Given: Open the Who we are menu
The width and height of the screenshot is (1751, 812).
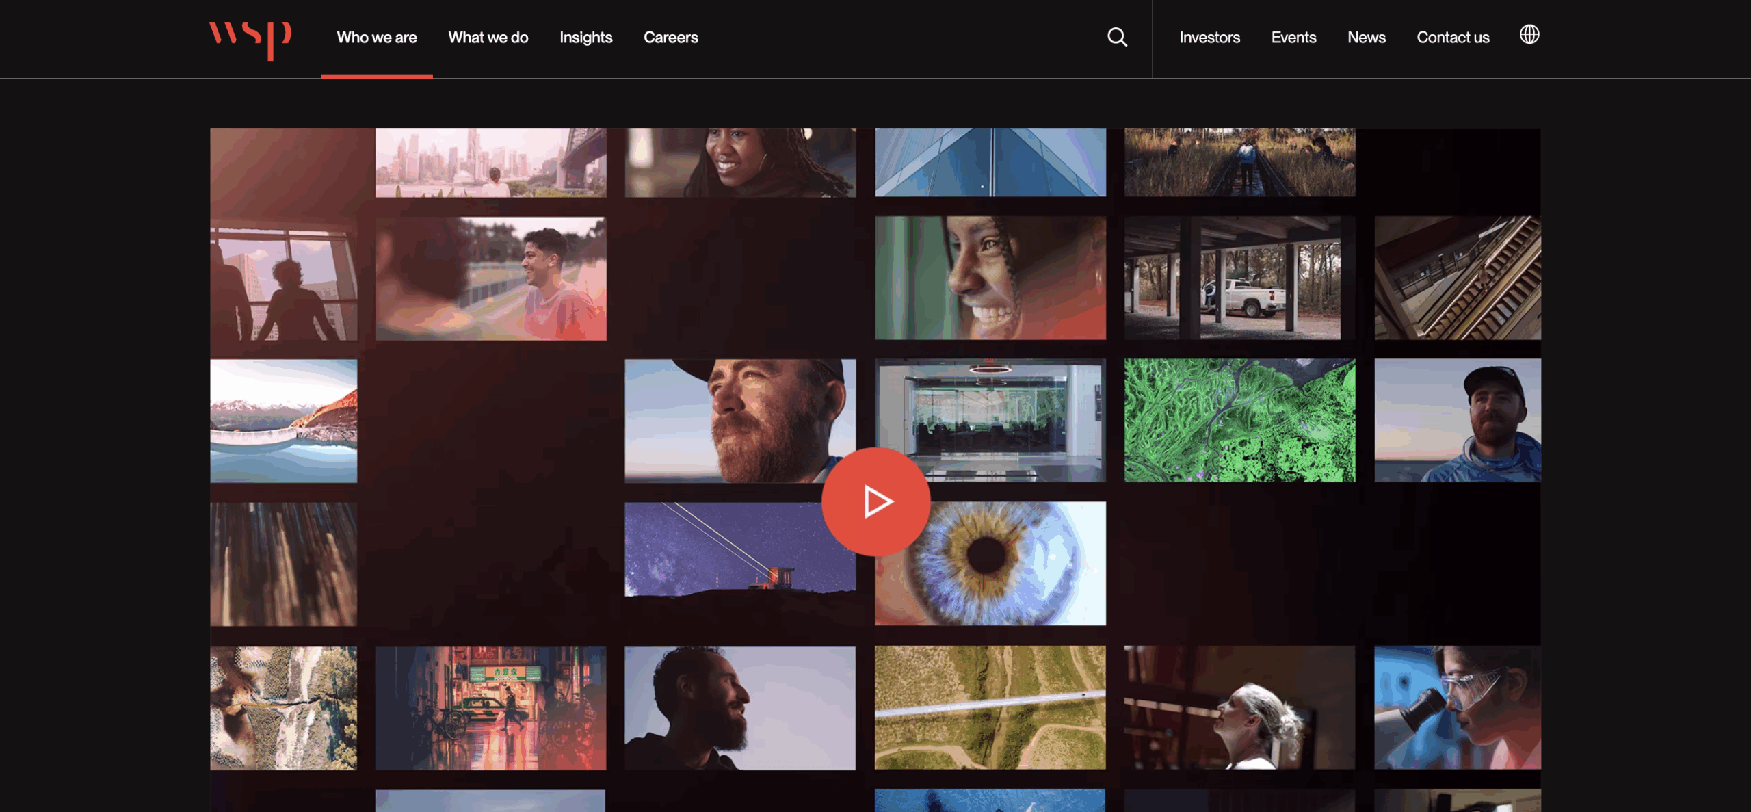Looking at the screenshot, I should point(377,38).
